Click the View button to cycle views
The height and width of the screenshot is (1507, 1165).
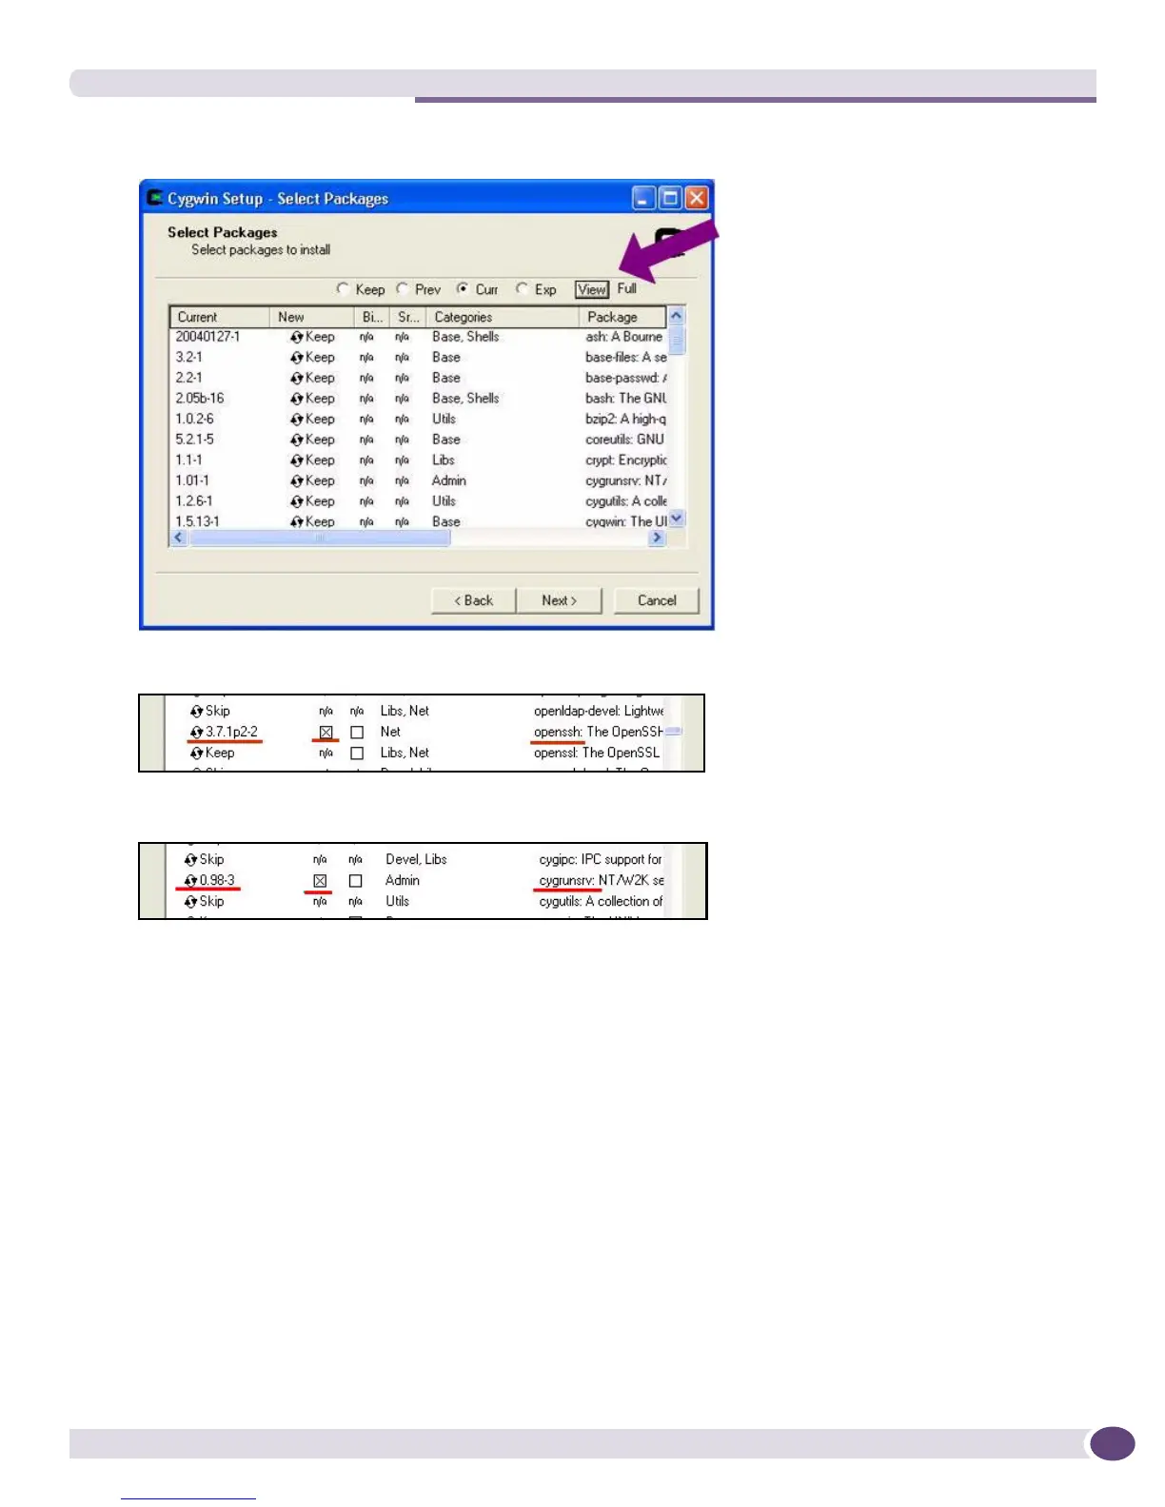click(592, 289)
